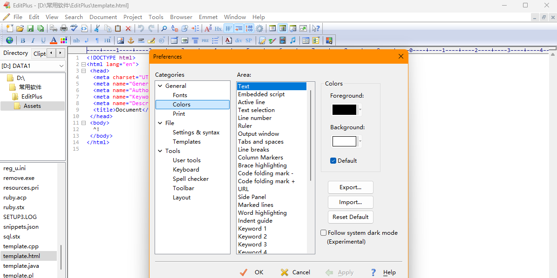Viewport: 557px width, 278px height.
Task: Click the Copy icon in toolbar
Action: point(108,28)
